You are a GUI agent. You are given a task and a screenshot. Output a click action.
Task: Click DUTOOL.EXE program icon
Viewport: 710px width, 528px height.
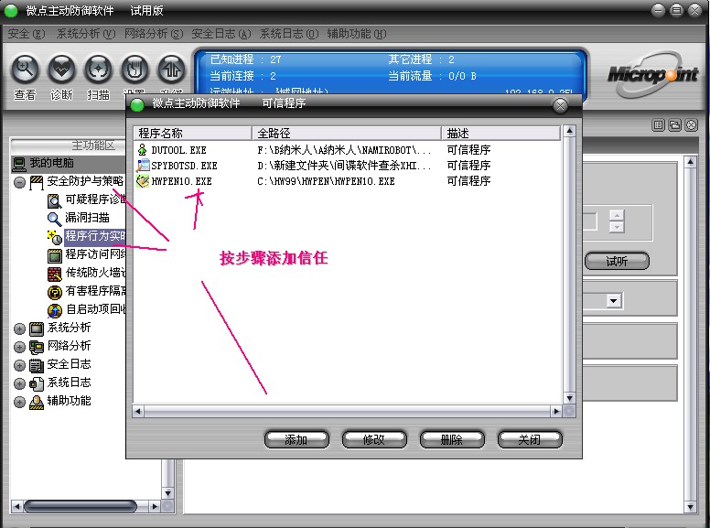pos(143,150)
